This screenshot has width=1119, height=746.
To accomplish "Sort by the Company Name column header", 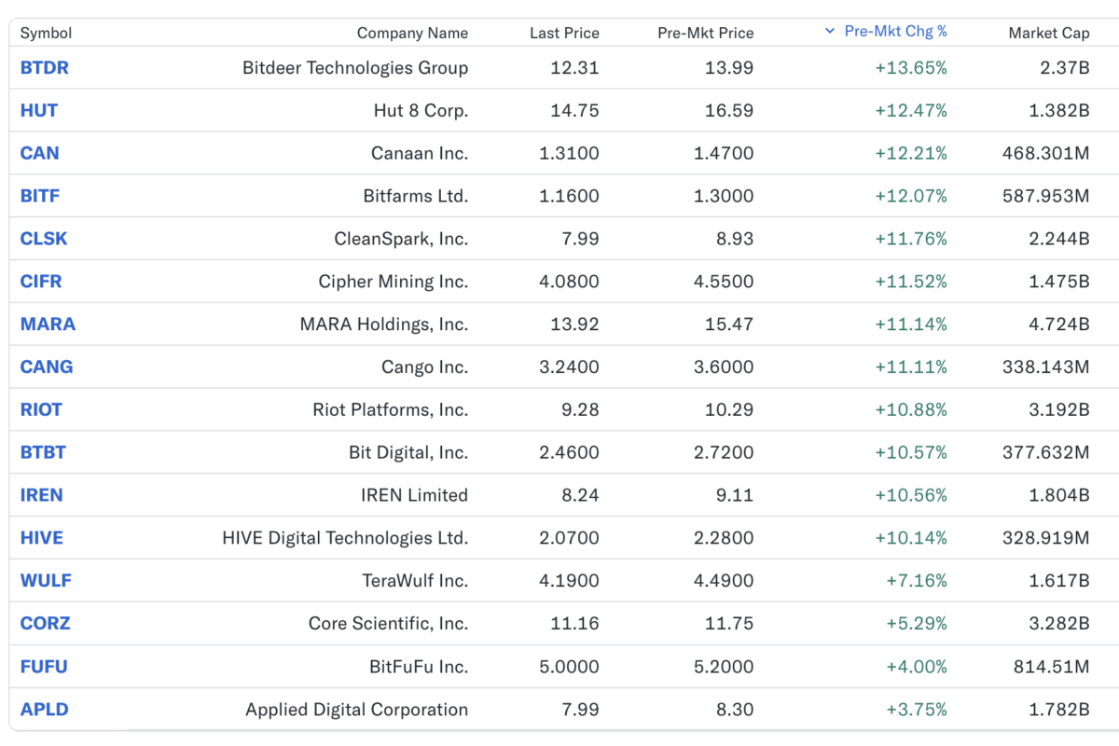I will [412, 33].
